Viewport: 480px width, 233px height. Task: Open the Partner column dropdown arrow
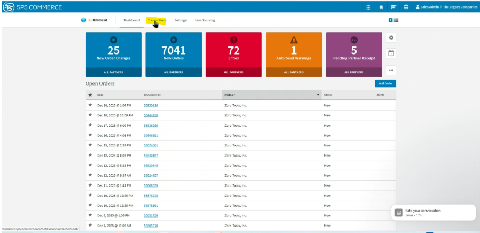click(x=318, y=95)
